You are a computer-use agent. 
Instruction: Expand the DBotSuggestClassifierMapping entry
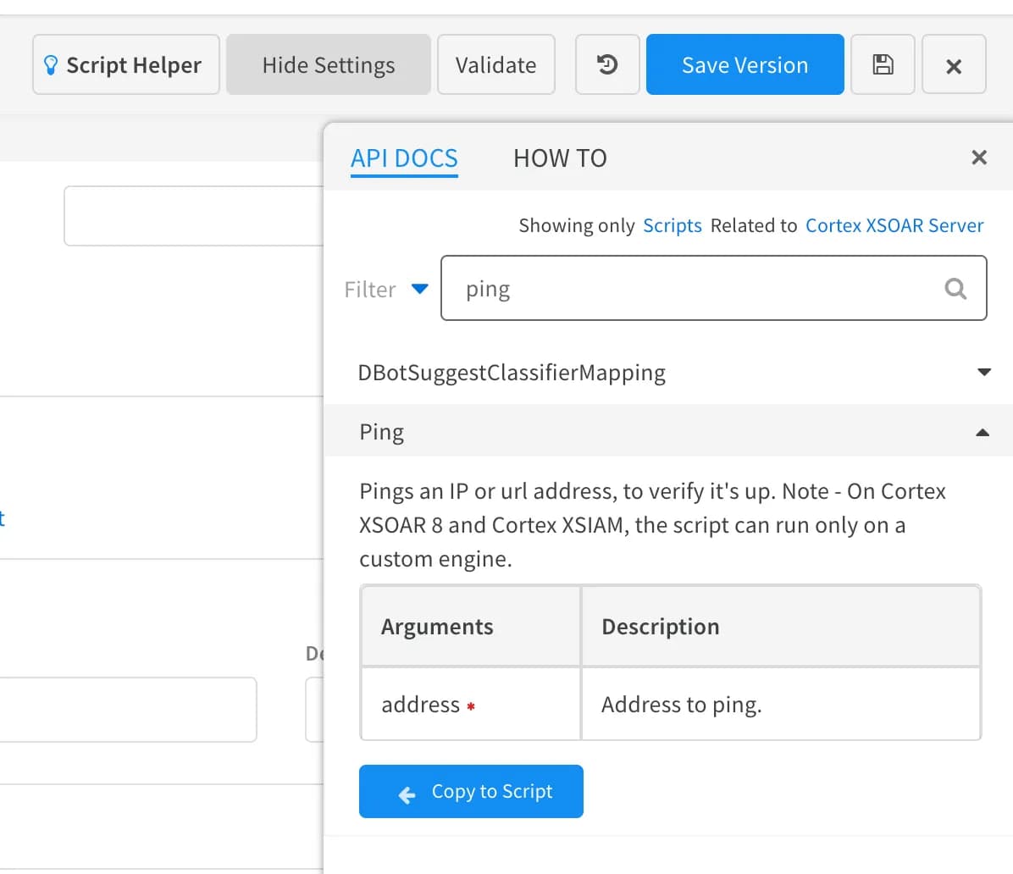(x=983, y=372)
